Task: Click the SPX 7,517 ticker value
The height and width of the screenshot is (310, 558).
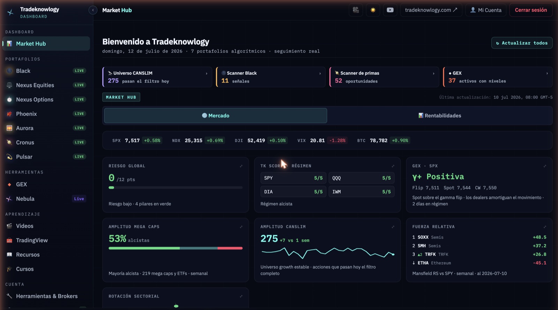Action: pos(132,141)
